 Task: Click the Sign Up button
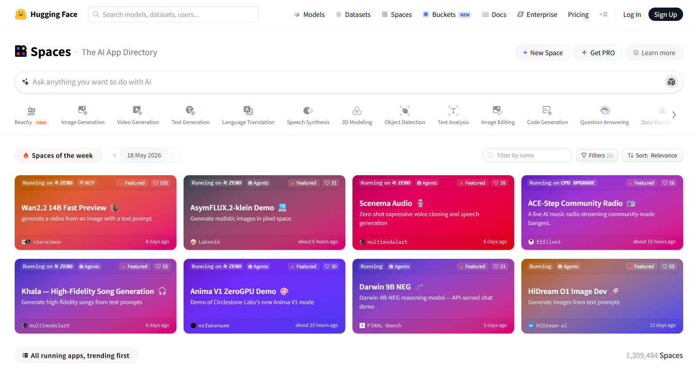pyautogui.click(x=665, y=15)
